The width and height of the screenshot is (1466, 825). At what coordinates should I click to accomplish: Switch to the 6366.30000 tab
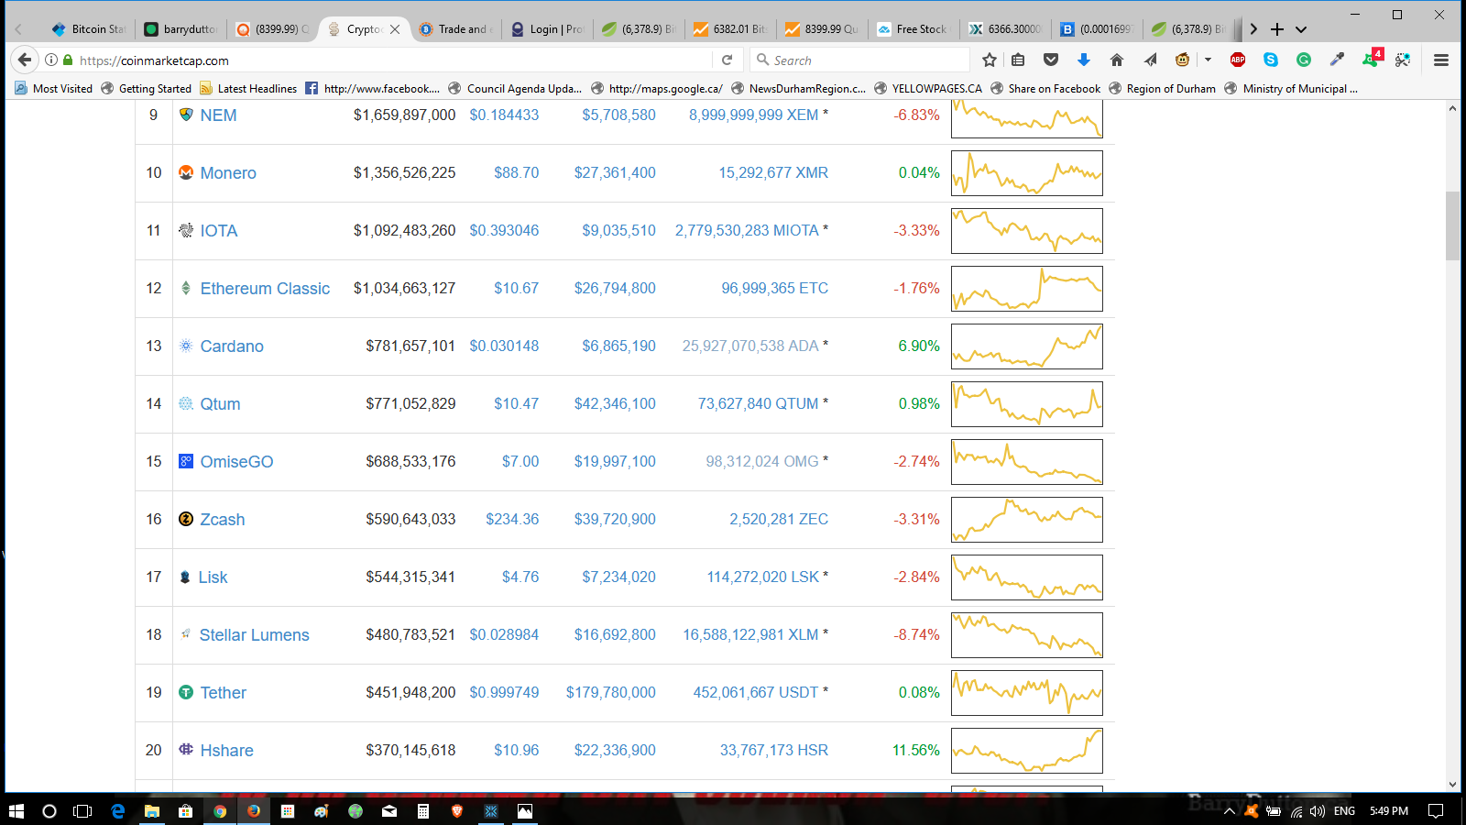pyautogui.click(x=1005, y=29)
